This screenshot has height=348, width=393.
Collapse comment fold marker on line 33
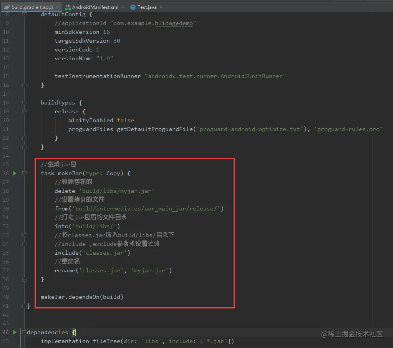24,235
